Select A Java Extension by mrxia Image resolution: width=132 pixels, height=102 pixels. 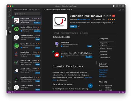pos(27,88)
